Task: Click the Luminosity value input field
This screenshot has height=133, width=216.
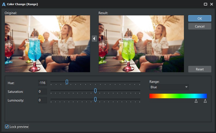Action: [x=42, y=100]
